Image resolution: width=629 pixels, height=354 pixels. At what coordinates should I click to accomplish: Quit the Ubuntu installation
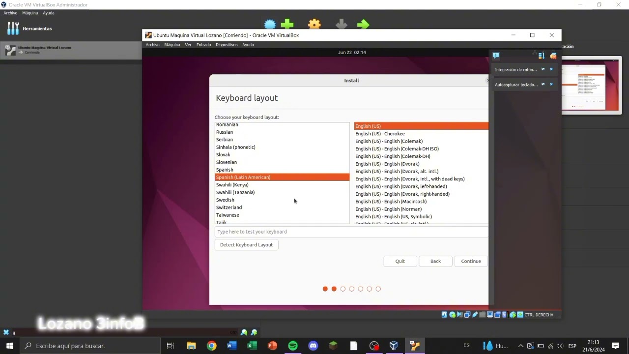[x=400, y=261]
